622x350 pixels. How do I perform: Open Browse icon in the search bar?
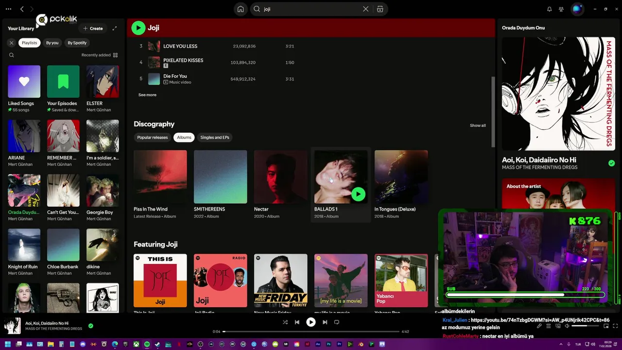pyautogui.click(x=380, y=9)
